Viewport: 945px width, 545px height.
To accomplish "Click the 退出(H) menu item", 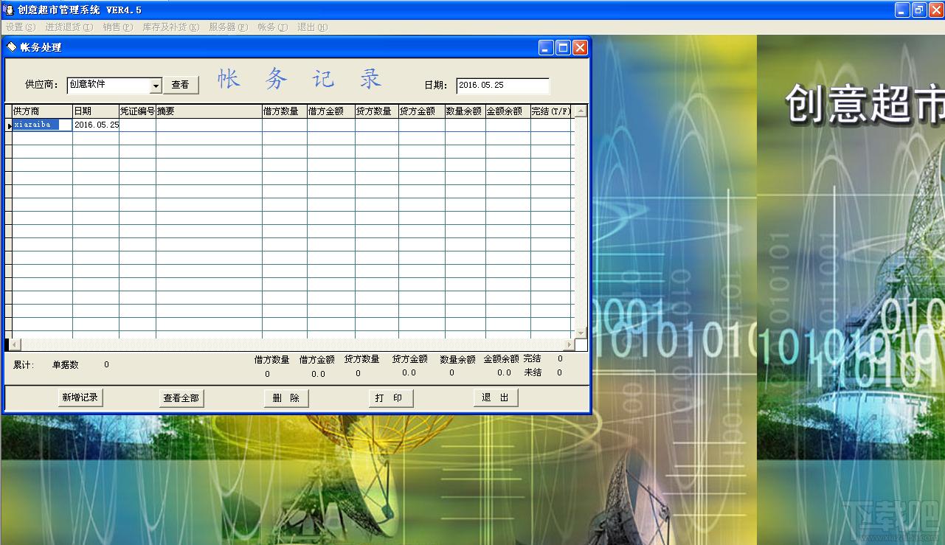I will coord(313,27).
